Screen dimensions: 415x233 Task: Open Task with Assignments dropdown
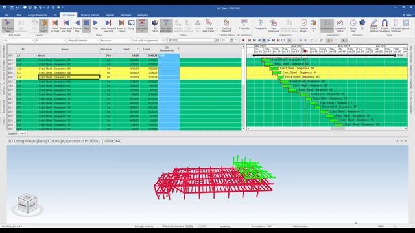pos(148,40)
